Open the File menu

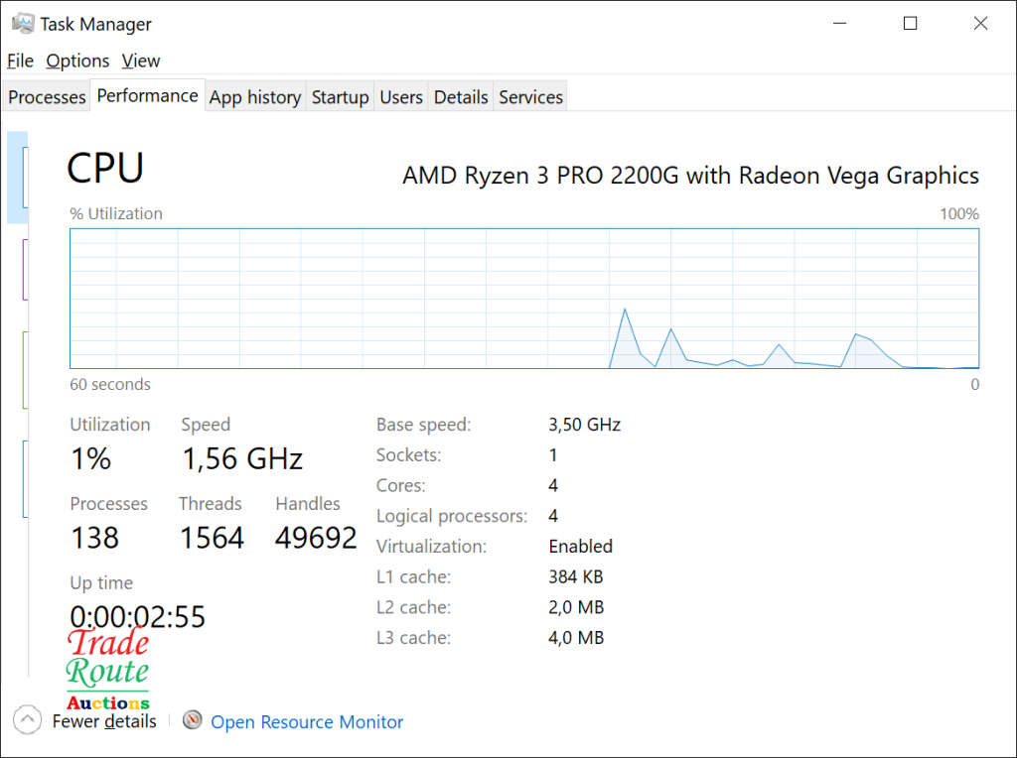20,61
